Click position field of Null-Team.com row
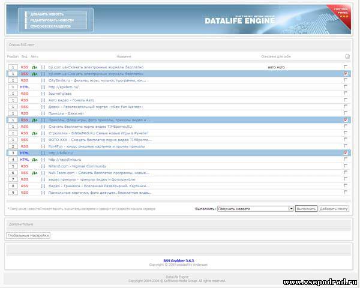The image size is (360, 288). [13, 173]
